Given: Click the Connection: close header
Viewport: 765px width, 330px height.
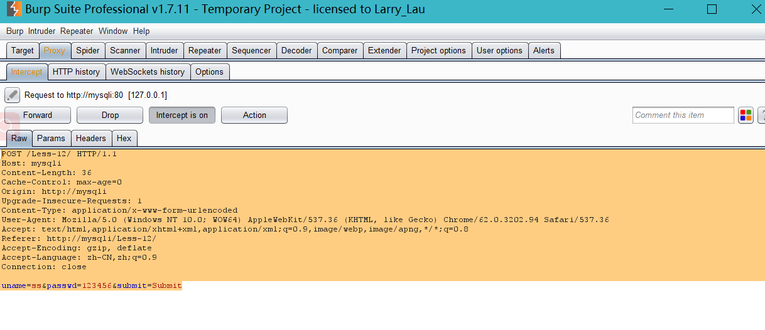Looking at the screenshot, I should (x=44, y=267).
